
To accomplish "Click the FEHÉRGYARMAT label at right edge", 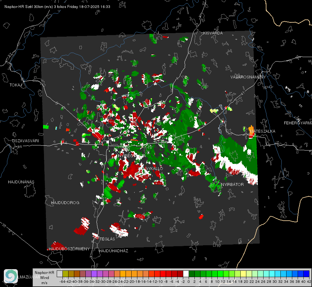I will [298, 123].
